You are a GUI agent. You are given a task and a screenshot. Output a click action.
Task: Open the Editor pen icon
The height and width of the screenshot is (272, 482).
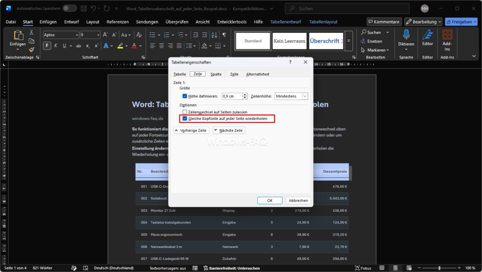427,35
